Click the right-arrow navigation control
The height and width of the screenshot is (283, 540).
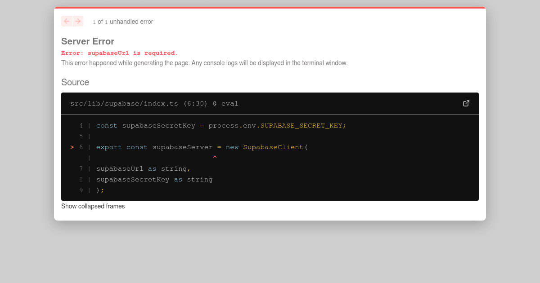(x=78, y=21)
